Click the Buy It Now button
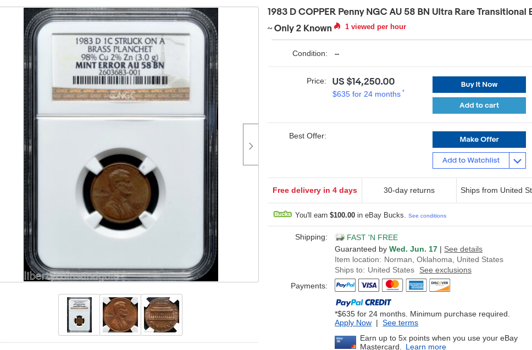Image resolution: width=532 pixels, height=350 pixels. tap(479, 85)
